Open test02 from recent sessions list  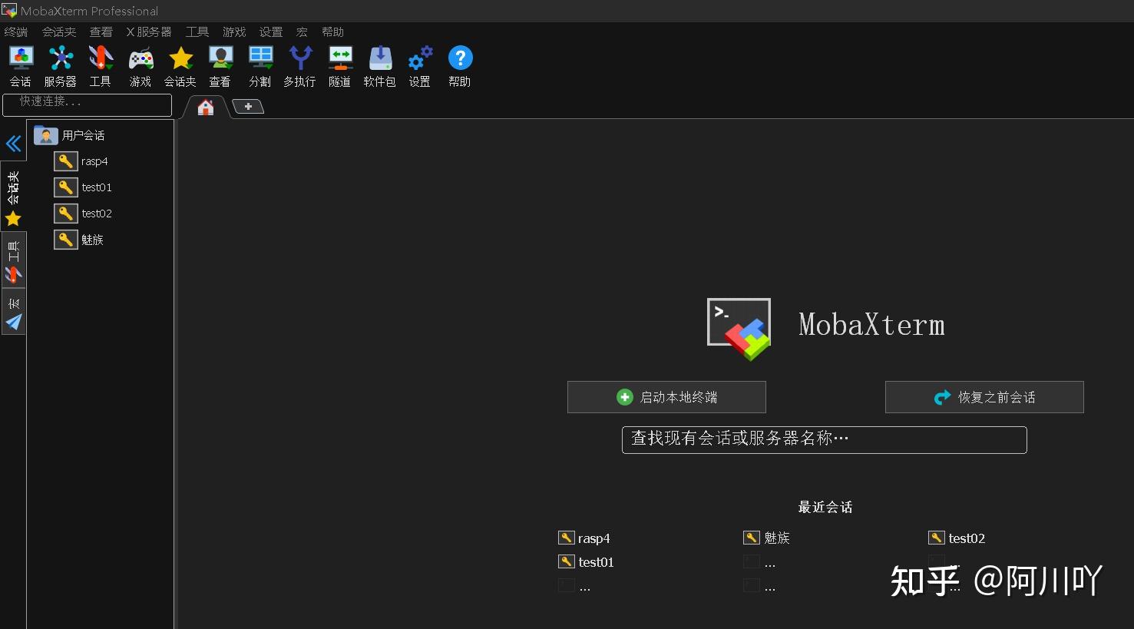point(957,538)
